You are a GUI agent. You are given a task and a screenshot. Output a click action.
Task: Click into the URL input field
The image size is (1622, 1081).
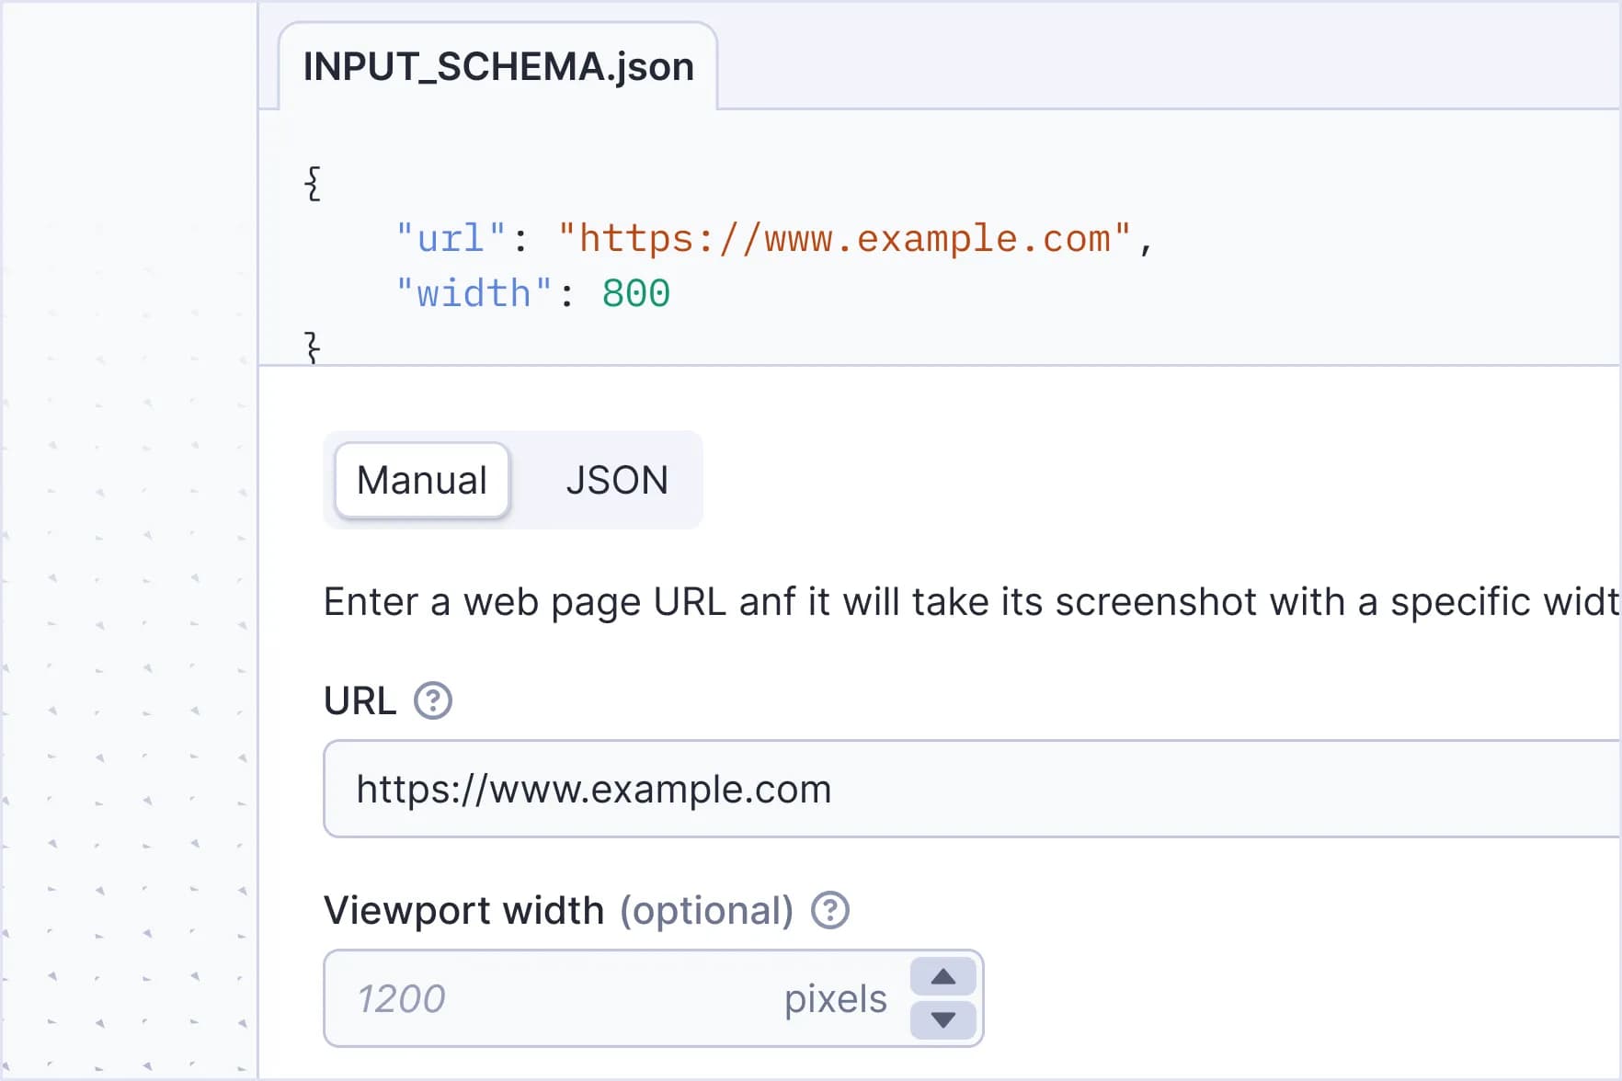tap(965, 790)
